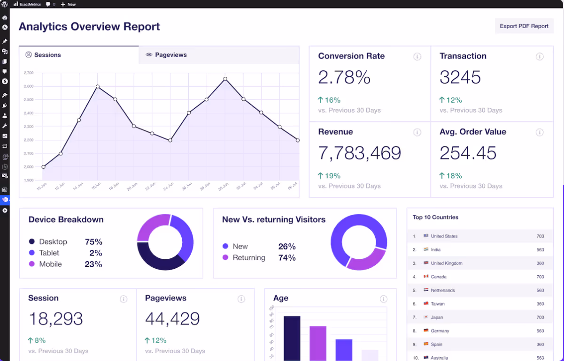Open the ExactMetrics menu in the admin bar
Viewport: 564px width, 361px height.
click(x=30, y=4)
